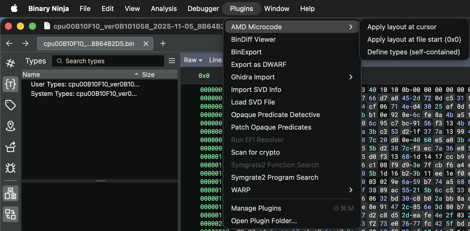The width and height of the screenshot is (470, 231).
Task: Expand the AMD Microcode submenu arrow
Action: (351, 27)
